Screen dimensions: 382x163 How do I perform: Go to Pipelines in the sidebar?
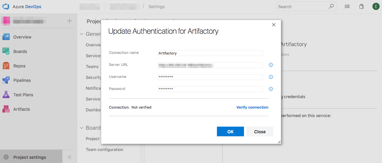tap(22, 80)
